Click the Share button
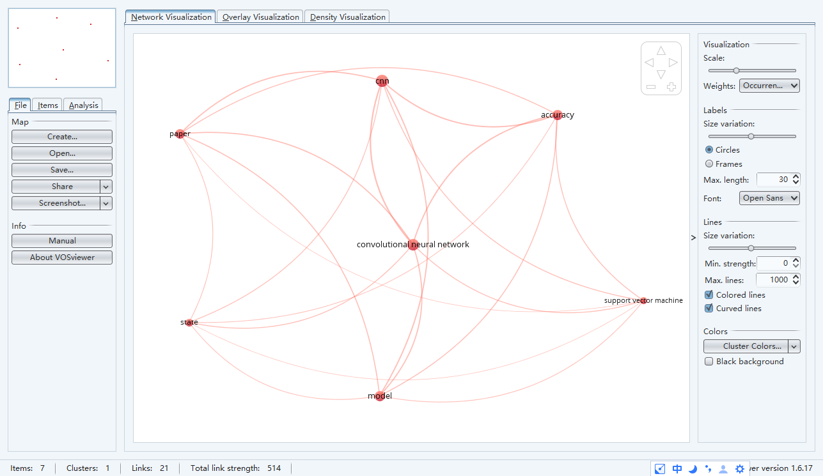Viewport: 823px width, 476px height. pyautogui.click(x=56, y=187)
